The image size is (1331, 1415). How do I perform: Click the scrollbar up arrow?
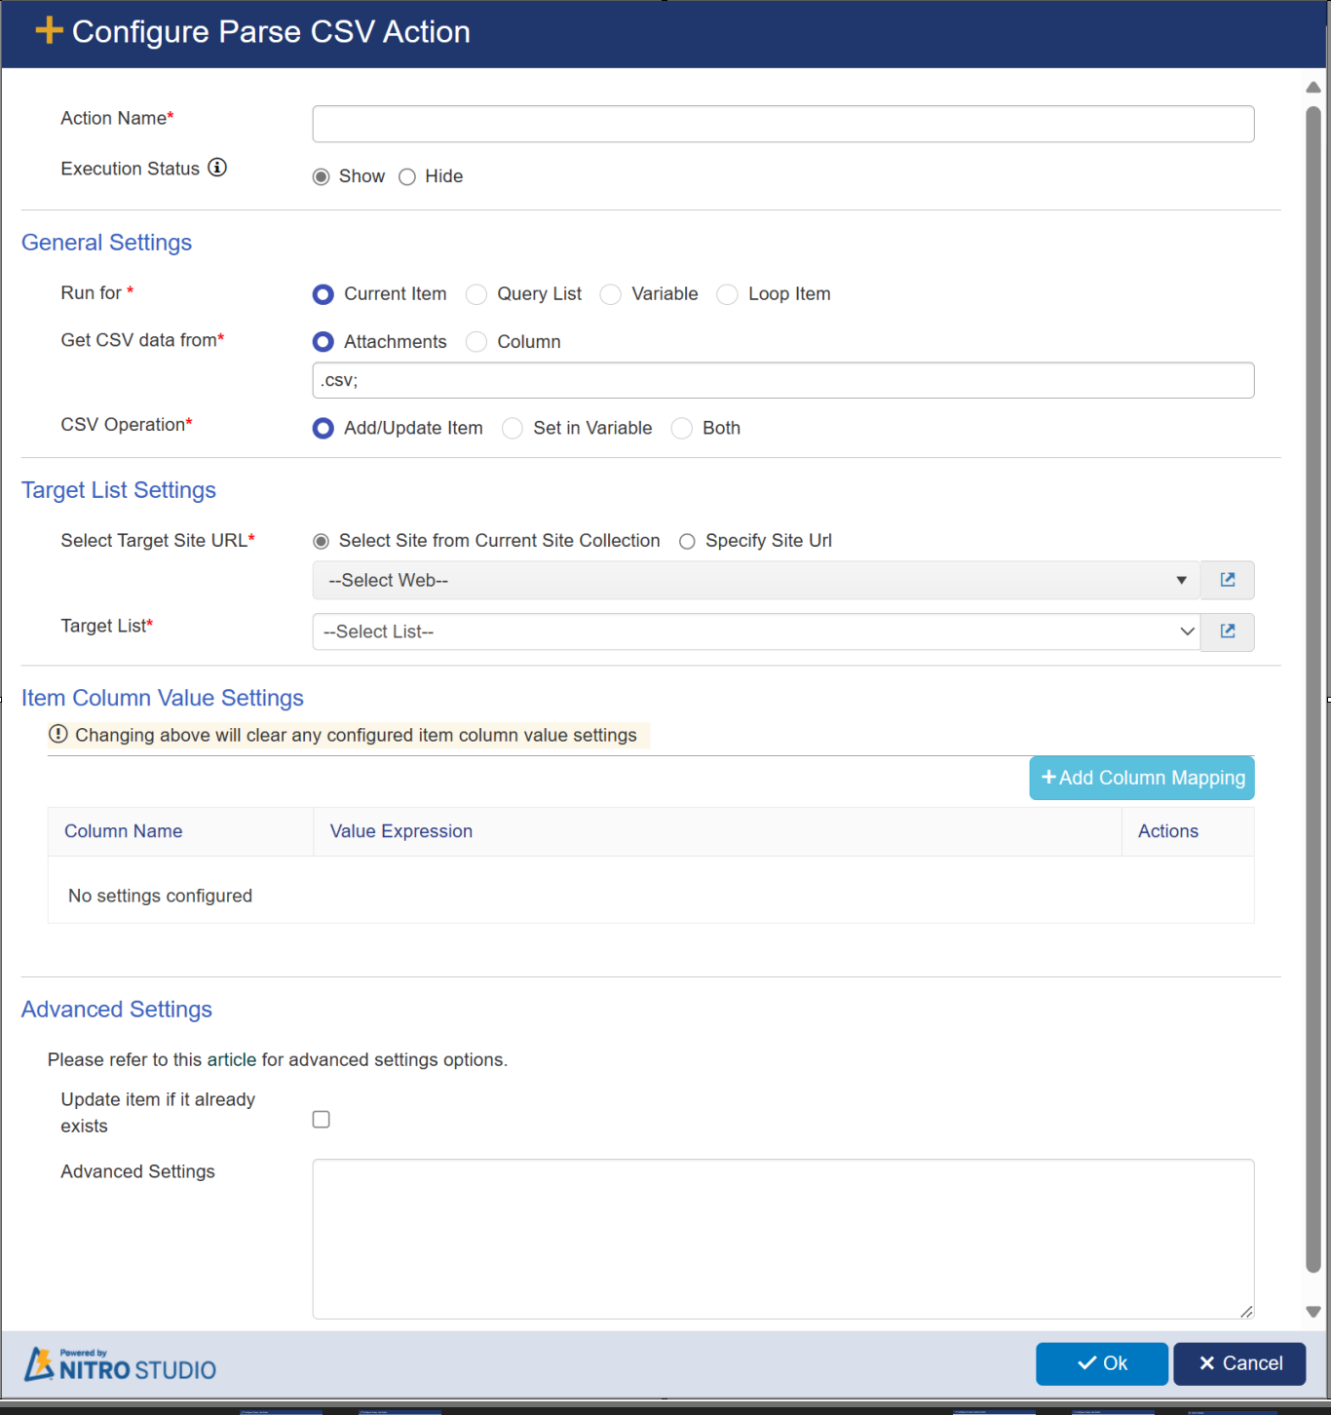pos(1313,88)
